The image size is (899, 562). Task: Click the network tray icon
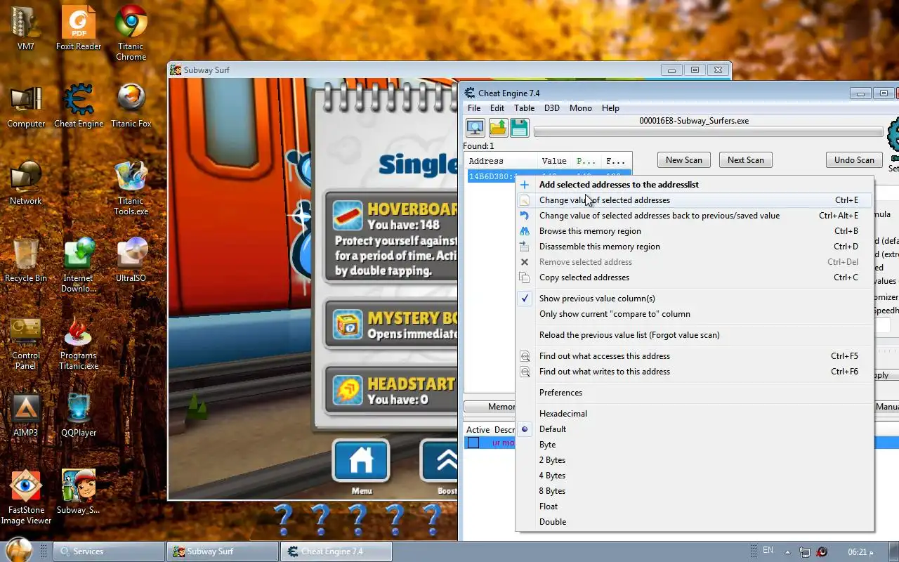[805, 552]
